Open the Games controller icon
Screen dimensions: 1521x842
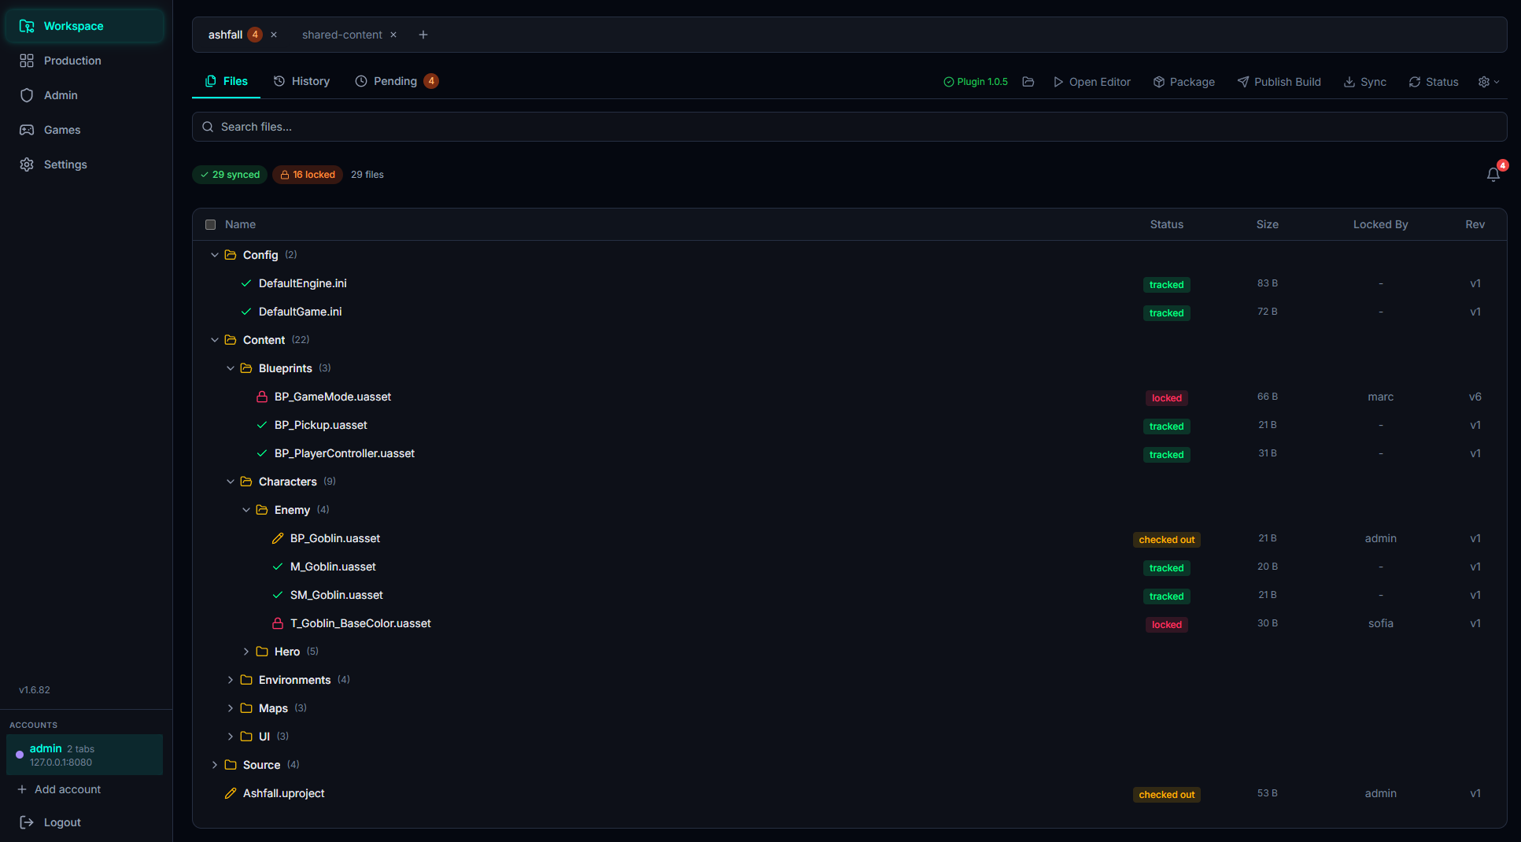pyautogui.click(x=27, y=130)
